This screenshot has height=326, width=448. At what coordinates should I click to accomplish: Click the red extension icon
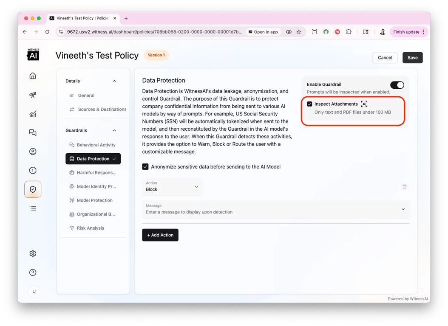[x=337, y=32]
